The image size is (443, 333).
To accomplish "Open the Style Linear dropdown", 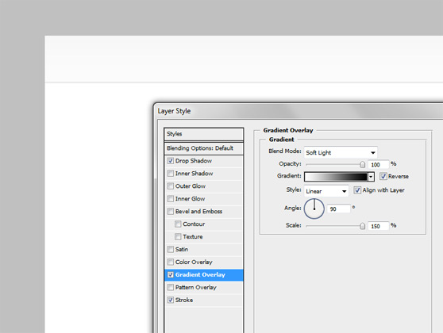I will tap(326, 191).
